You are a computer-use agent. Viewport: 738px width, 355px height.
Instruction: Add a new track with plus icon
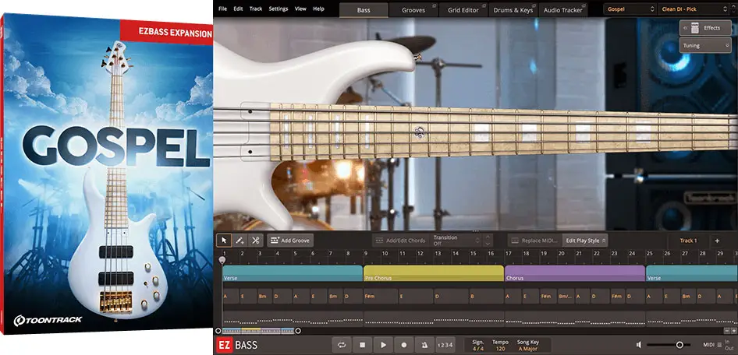pos(717,241)
